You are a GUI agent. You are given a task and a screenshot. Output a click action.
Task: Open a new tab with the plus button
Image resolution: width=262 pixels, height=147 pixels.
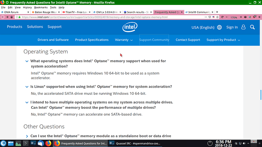(x=217, y=12)
